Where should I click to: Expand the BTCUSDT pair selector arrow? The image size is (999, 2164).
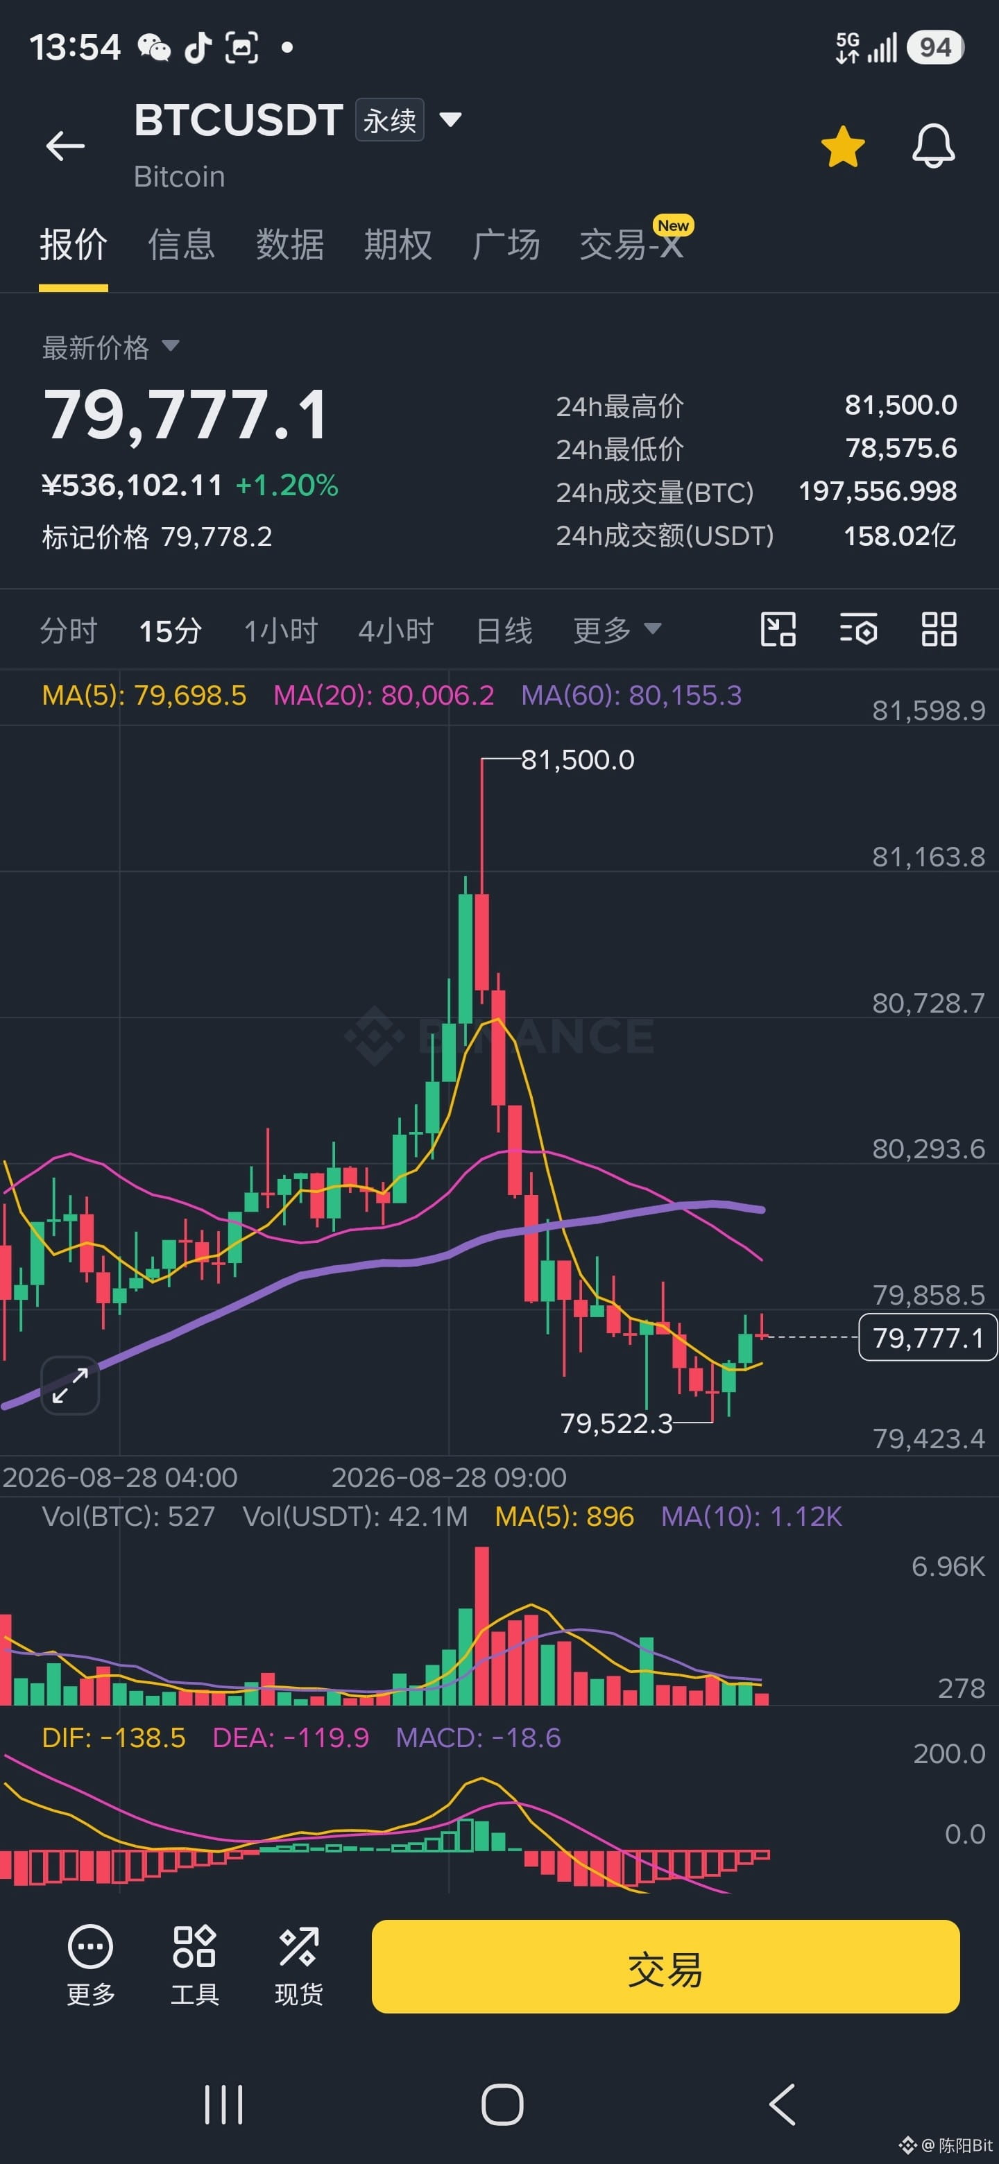pyautogui.click(x=450, y=119)
